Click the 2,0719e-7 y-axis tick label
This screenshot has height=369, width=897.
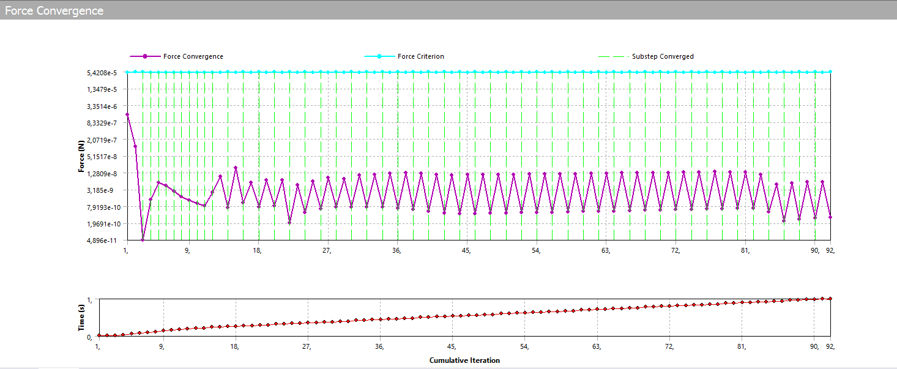tap(103, 140)
